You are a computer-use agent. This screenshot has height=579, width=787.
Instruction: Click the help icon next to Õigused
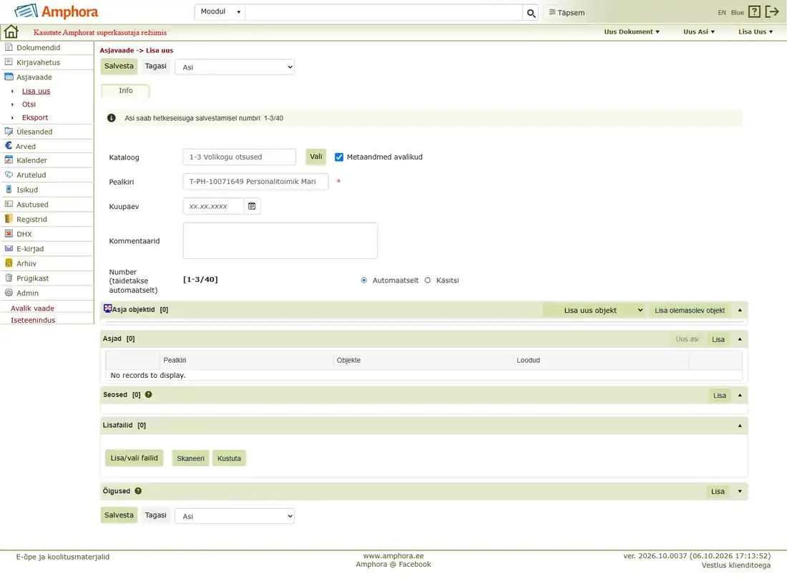pyautogui.click(x=138, y=491)
